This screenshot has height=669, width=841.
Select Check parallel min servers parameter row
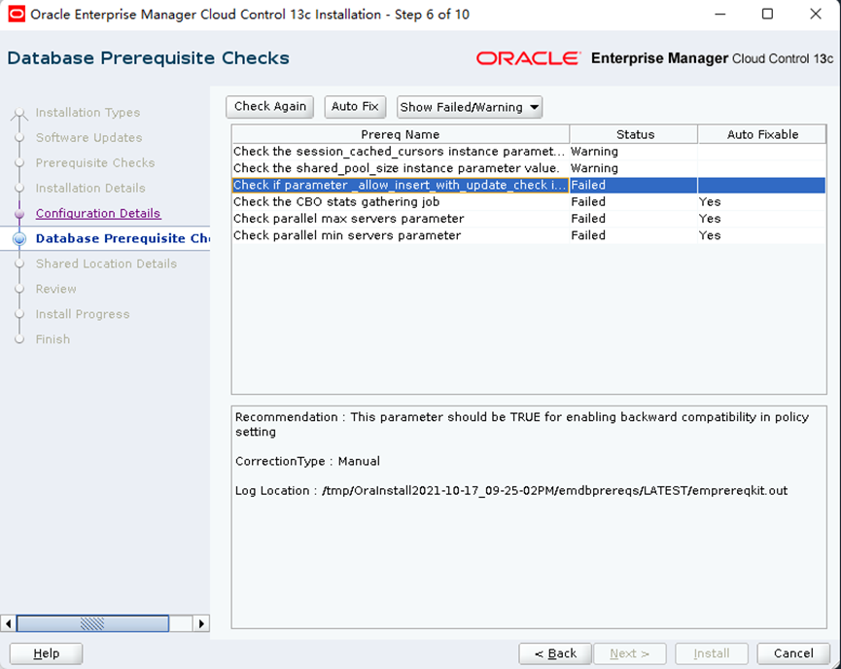(529, 235)
